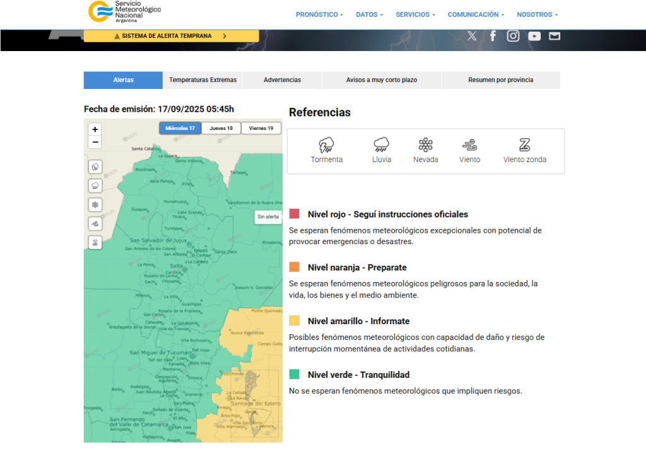Expand the Servicios dropdown menu

point(416,15)
